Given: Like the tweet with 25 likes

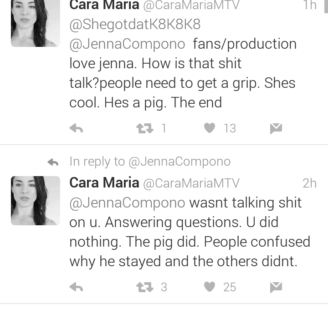Looking at the screenshot, I should [210, 287].
